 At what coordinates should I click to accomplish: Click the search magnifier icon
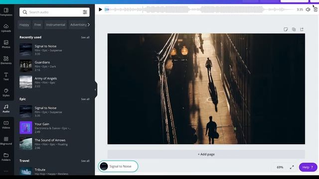point(25,12)
